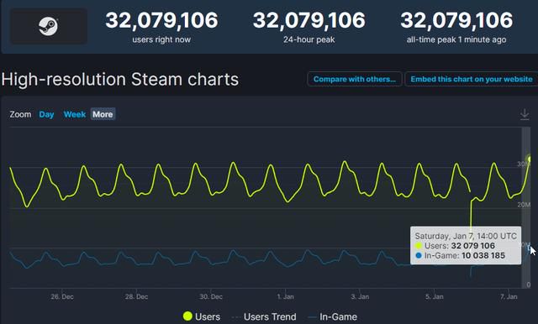Toggle the Users legend series
Screen dimensions: 538x324
click(202, 316)
